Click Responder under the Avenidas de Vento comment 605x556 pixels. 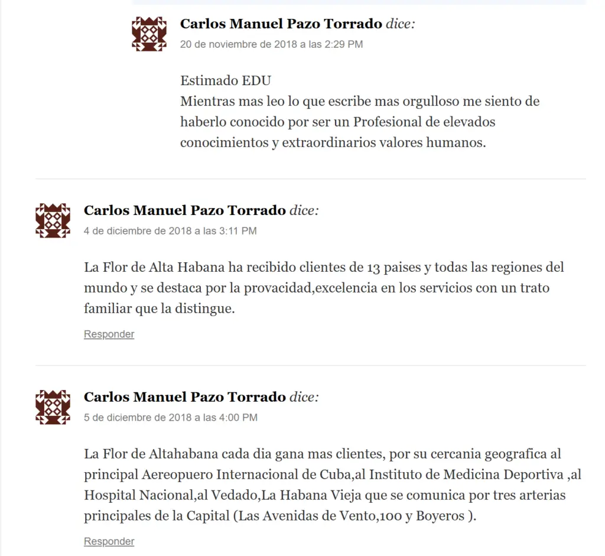tap(109, 541)
